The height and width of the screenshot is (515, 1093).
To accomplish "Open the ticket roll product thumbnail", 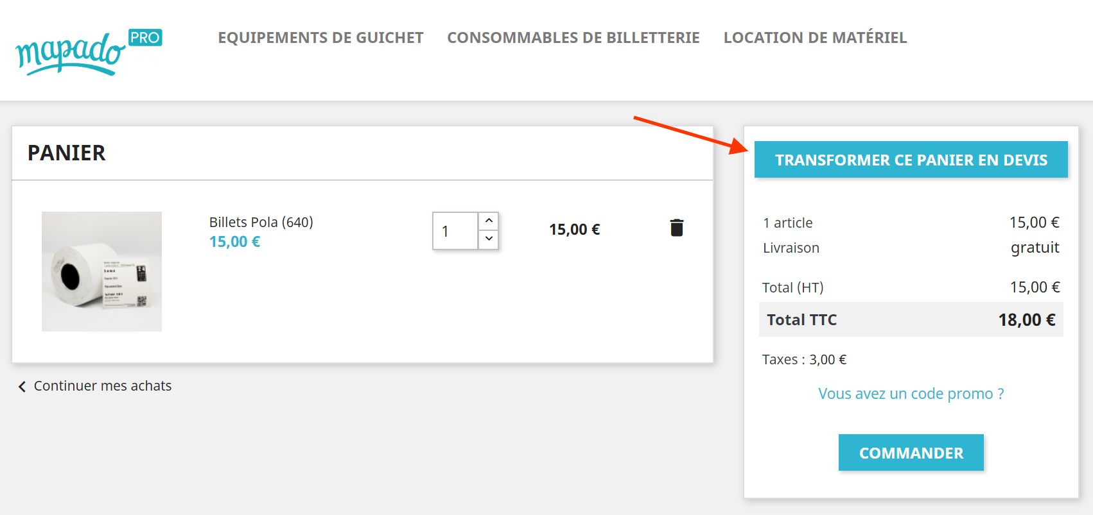I will [101, 271].
